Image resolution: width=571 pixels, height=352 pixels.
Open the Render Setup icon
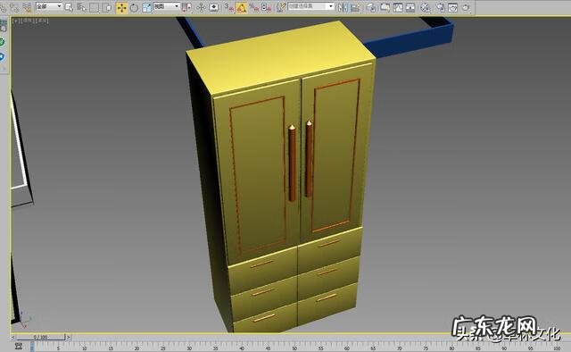pyautogui.click(x=440, y=8)
